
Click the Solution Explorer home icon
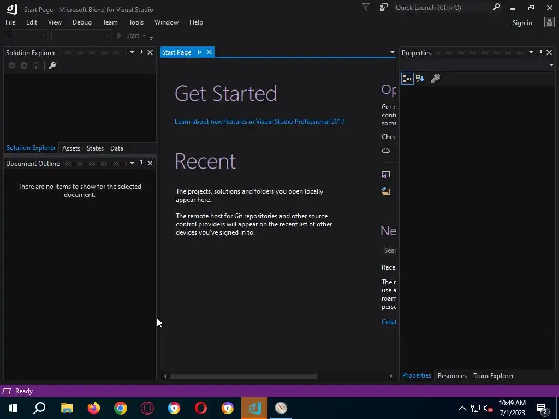pyautogui.click(x=36, y=65)
